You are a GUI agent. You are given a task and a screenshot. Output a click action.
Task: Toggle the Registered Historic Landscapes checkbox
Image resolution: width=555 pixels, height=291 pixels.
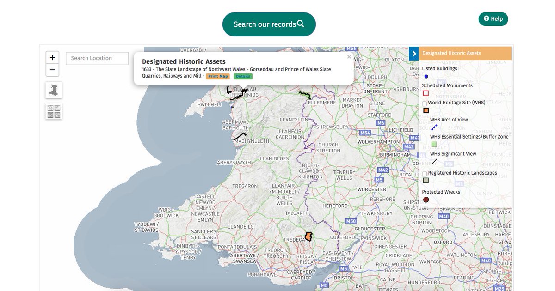coord(425,174)
